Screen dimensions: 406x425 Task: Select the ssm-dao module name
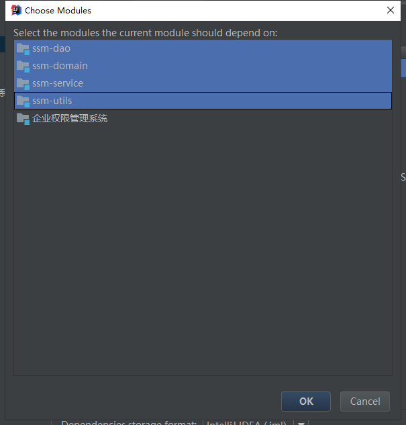pos(51,48)
